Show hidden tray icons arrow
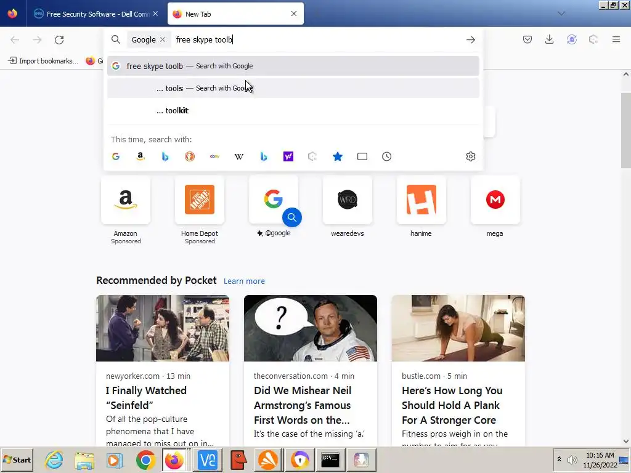This screenshot has width=631, height=473. point(559,459)
